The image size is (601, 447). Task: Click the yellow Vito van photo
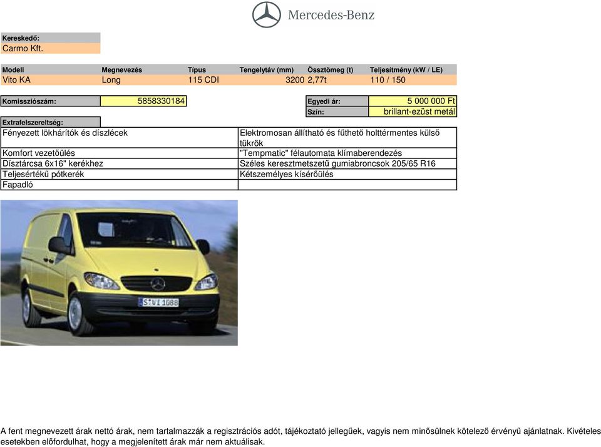pos(119,273)
